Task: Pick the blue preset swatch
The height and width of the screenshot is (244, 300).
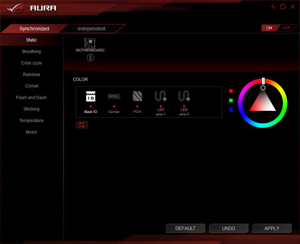Action: tap(231, 110)
